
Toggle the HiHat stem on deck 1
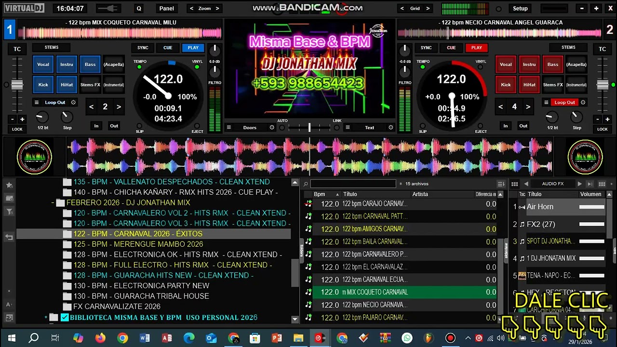tap(67, 85)
